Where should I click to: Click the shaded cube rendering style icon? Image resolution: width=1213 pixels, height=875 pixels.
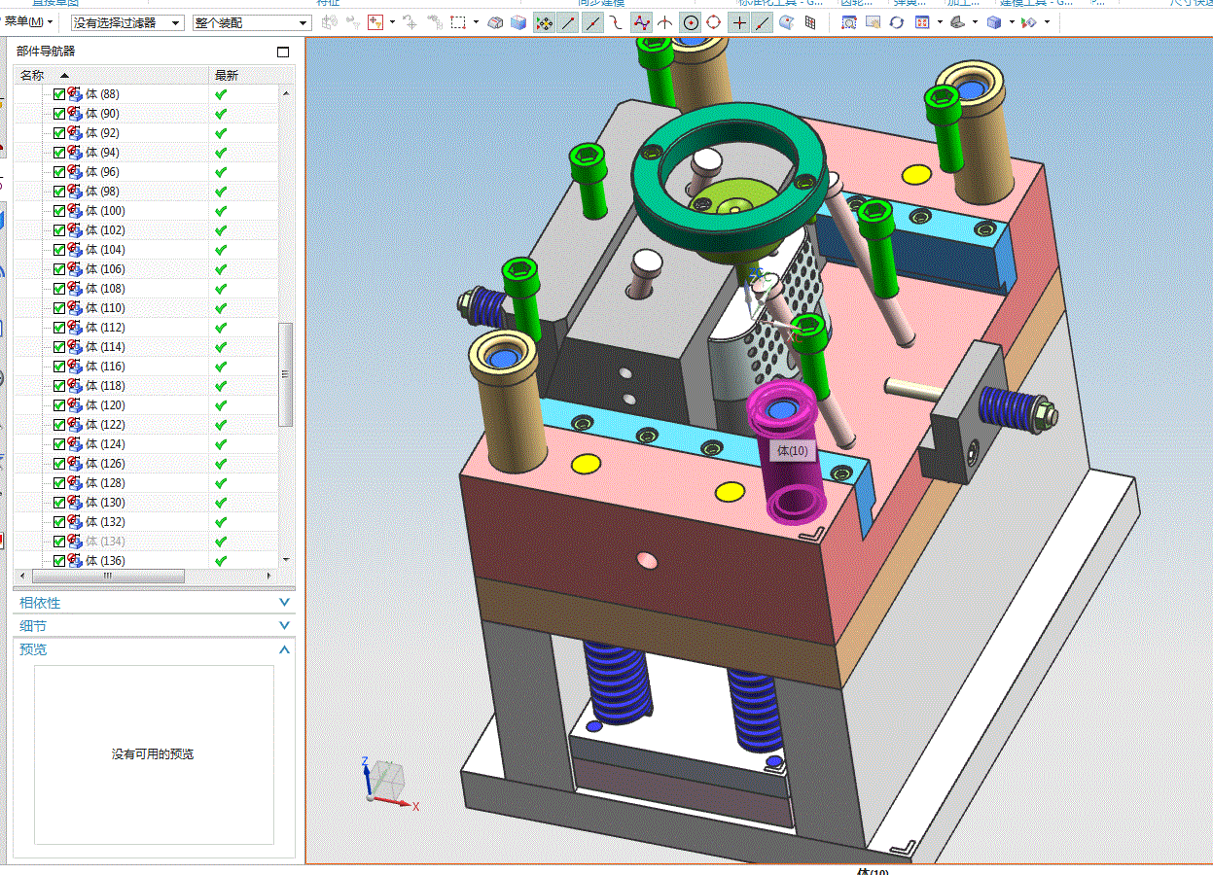993,22
